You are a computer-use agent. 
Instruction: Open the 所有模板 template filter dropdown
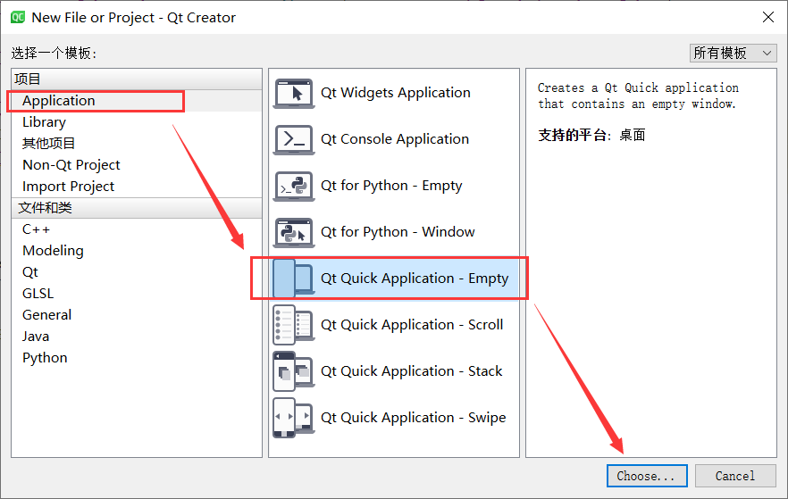tap(734, 53)
